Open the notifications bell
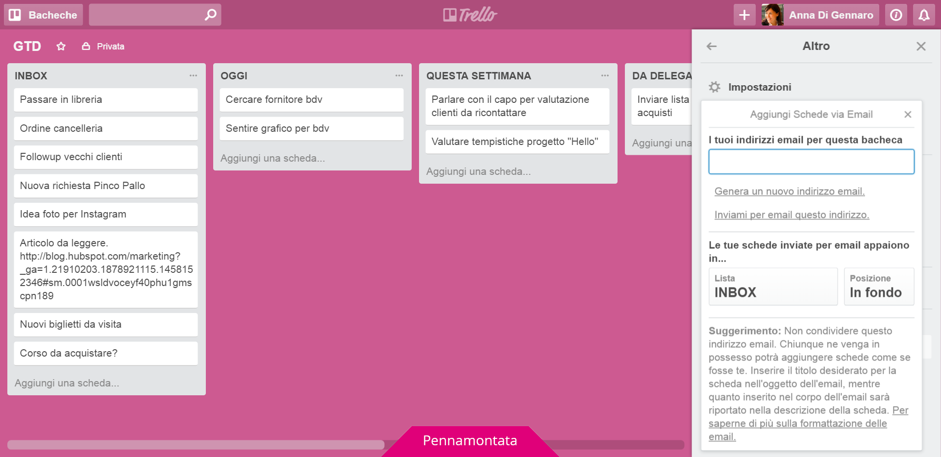 pyautogui.click(x=923, y=15)
